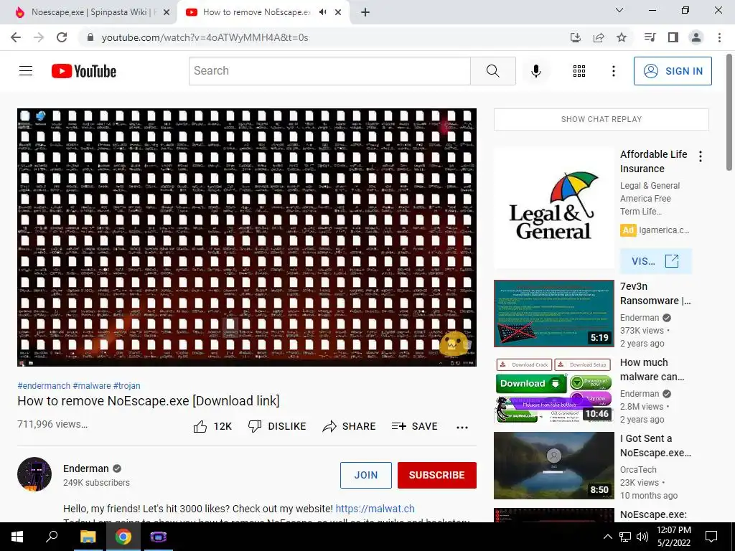The height and width of the screenshot is (551, 735).
Task: Bookmark this page with star icon
Action: (x=622, y=37)
